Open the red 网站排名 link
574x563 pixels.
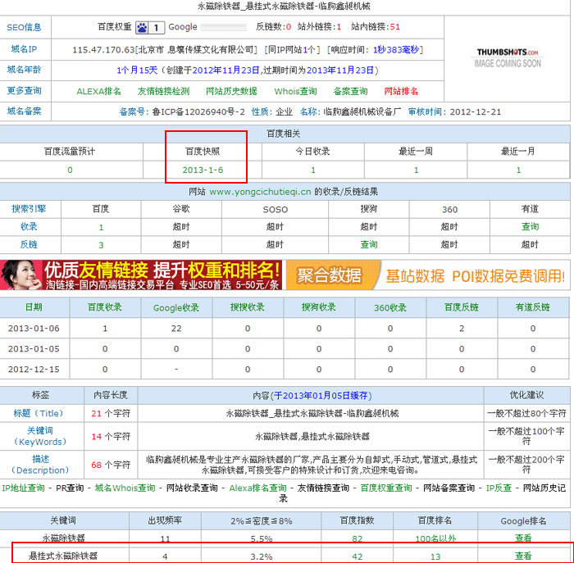pyautogui.click(x=401, y=91)
